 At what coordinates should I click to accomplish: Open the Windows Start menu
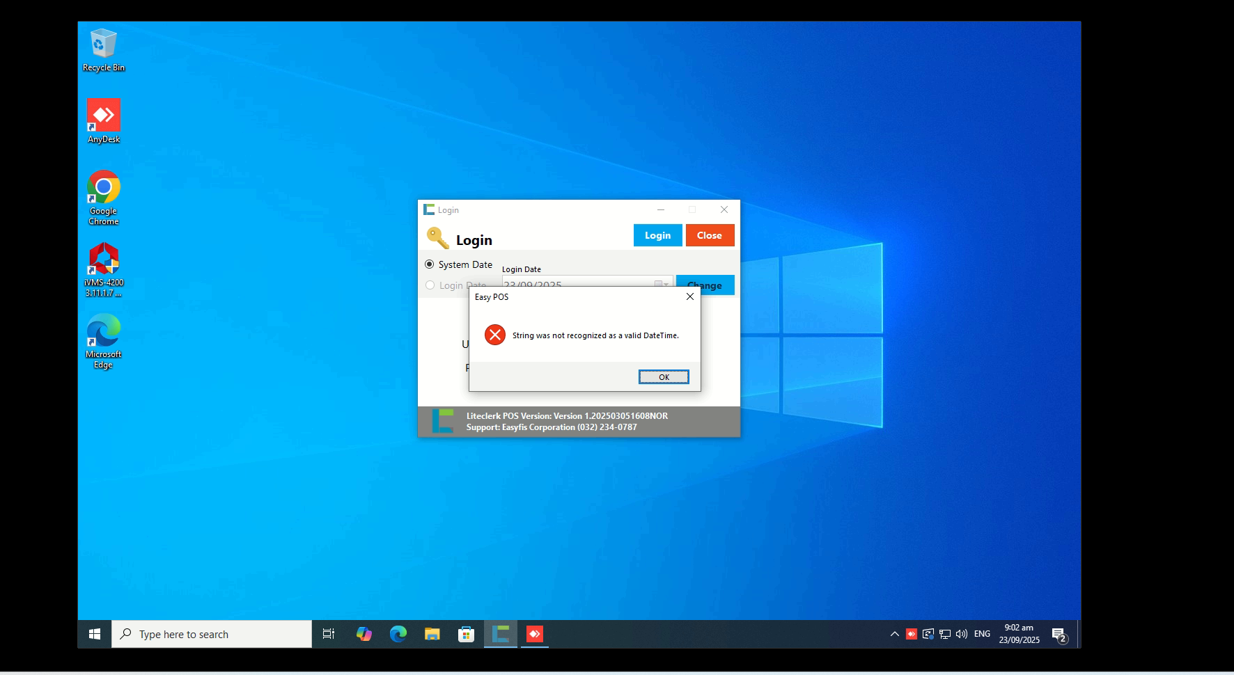pyautogui.click(x=95, y=634)
